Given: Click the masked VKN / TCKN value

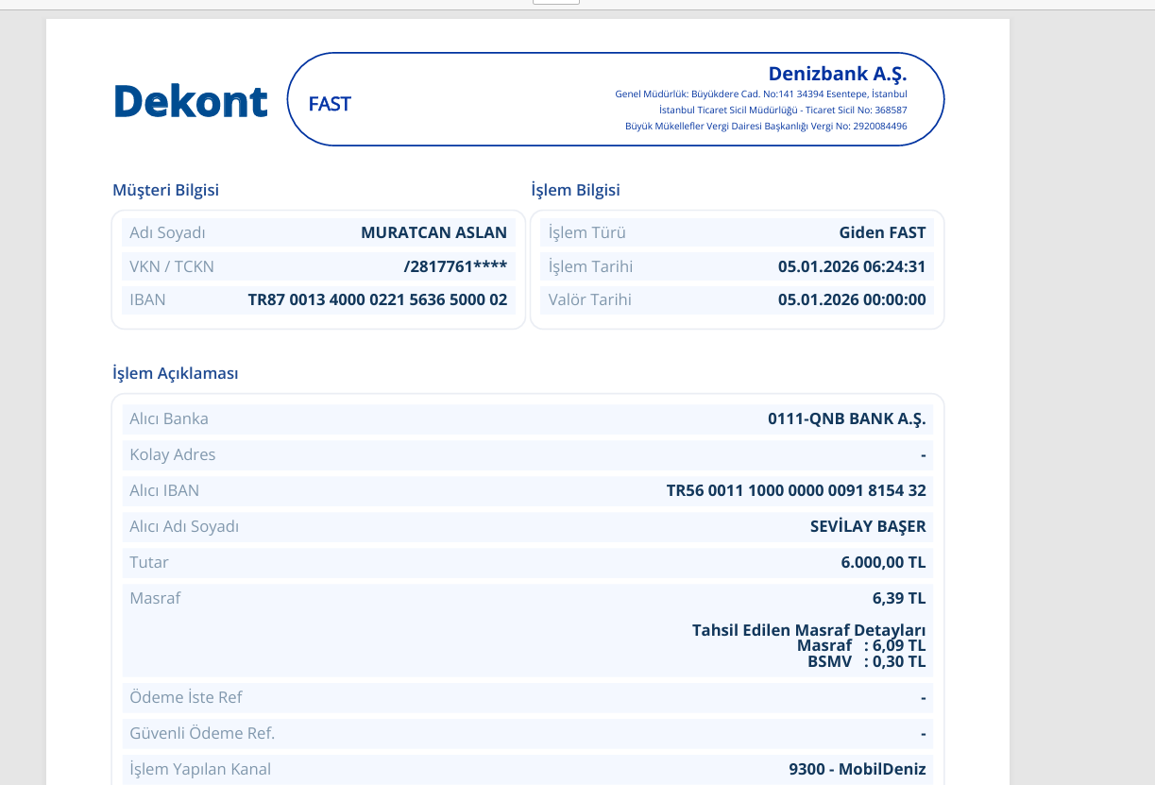Looking at the screenshot, I should 455,266.
